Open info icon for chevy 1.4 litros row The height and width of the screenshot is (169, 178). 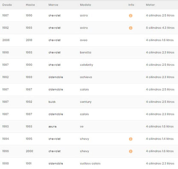tap(131, 139)
